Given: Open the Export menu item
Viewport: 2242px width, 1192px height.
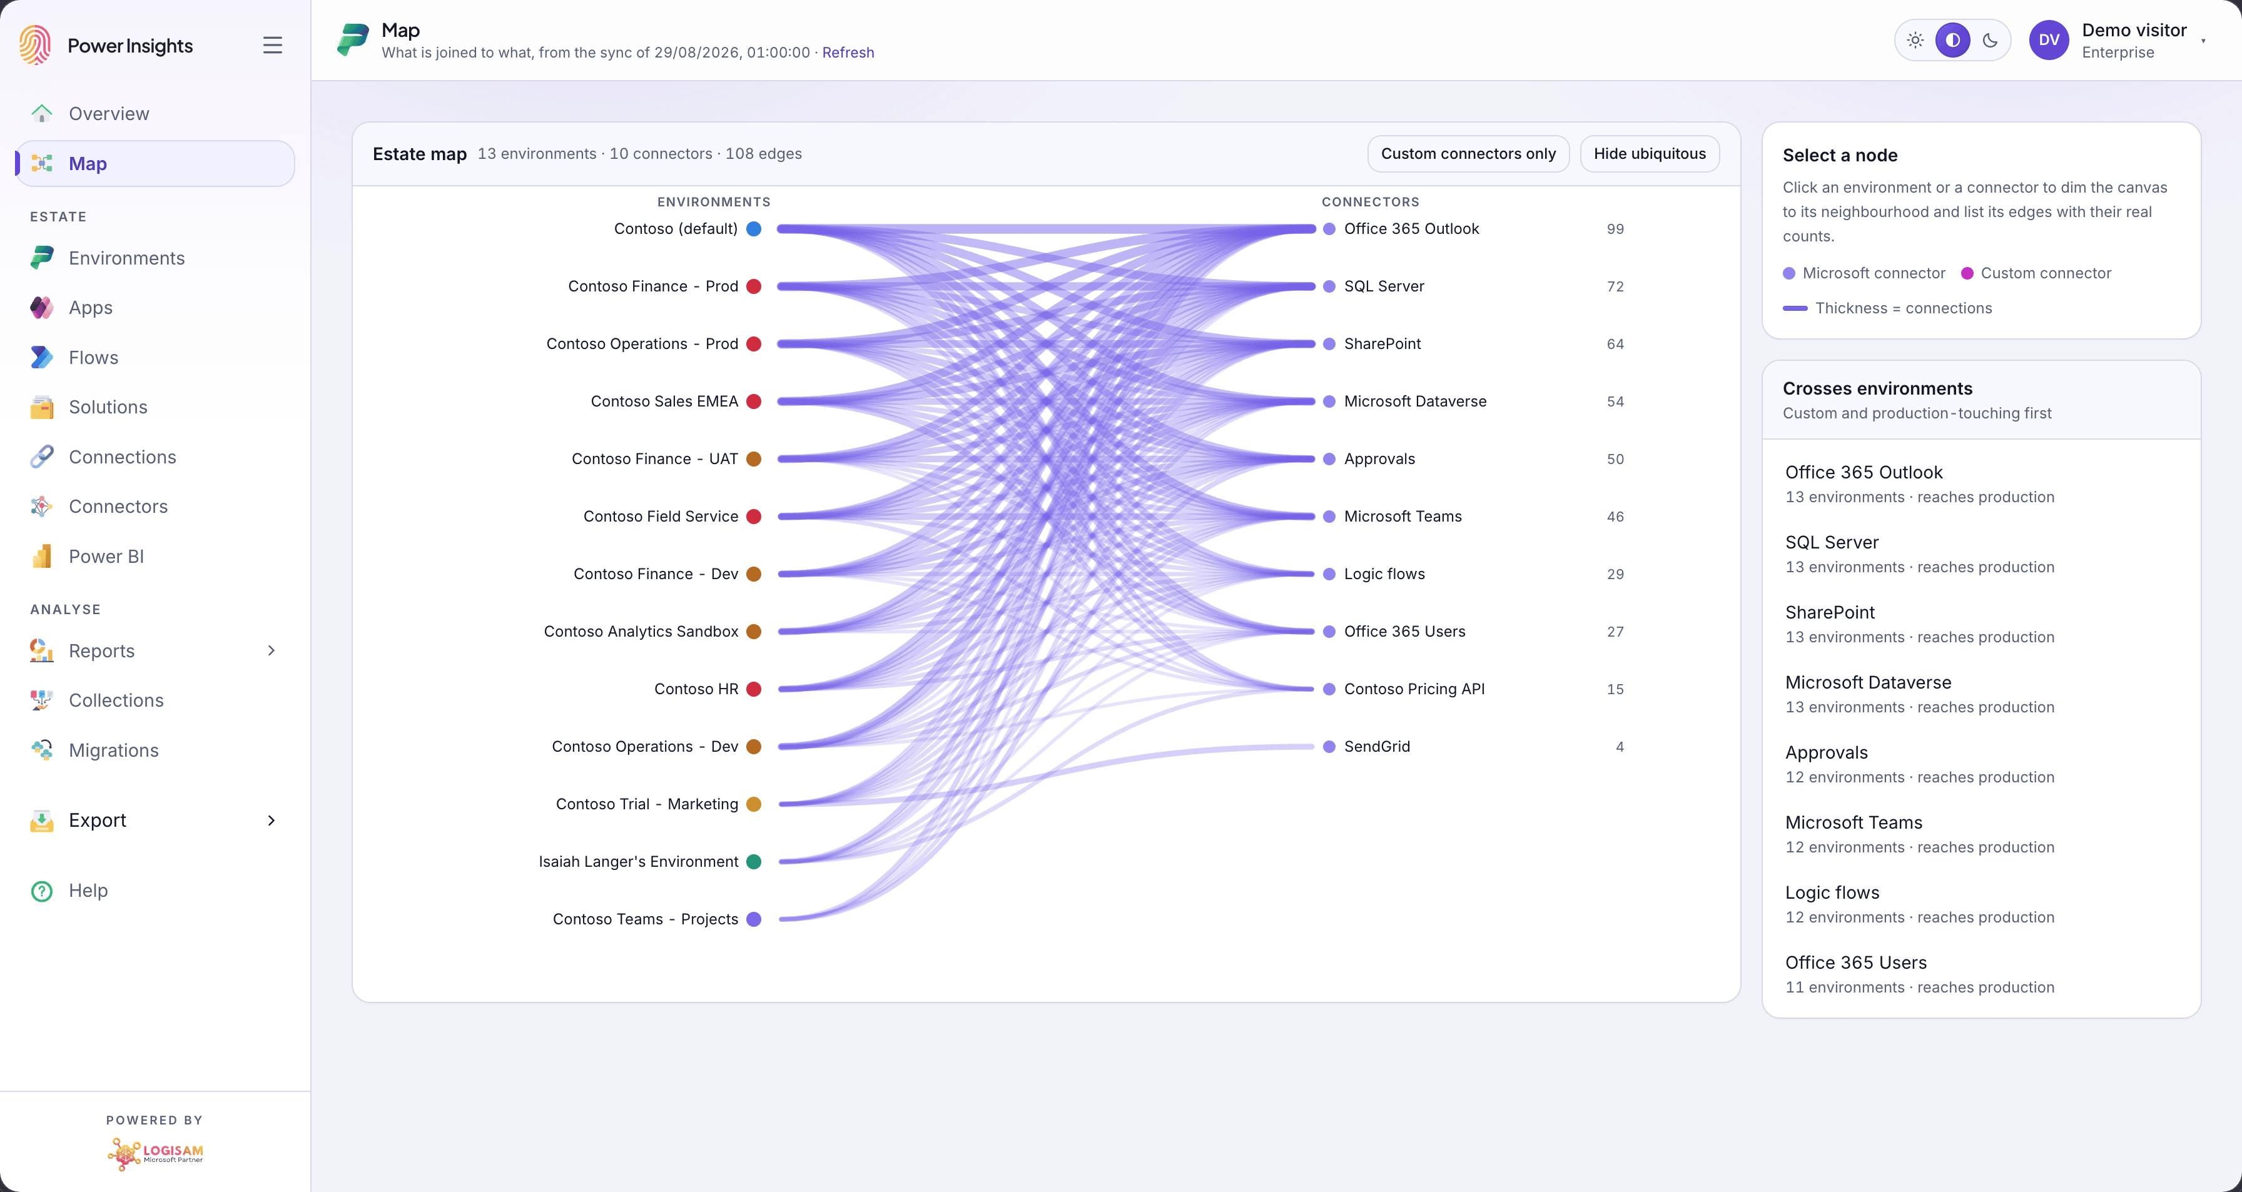Looking at the screenshot, I should click(156, 820).
